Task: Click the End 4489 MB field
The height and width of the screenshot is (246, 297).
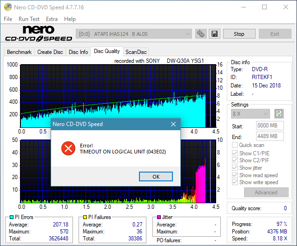Action: (270, 136)
